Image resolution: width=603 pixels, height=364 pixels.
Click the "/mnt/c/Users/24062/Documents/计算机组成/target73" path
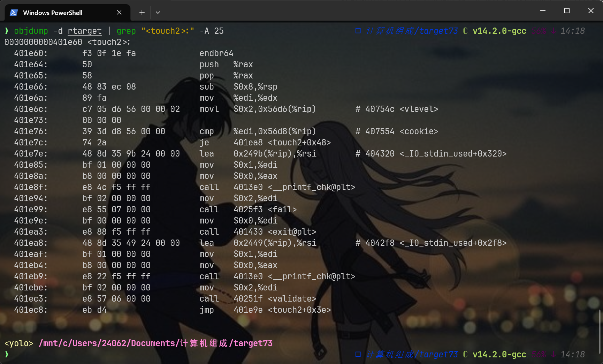[x=155, y=343]
